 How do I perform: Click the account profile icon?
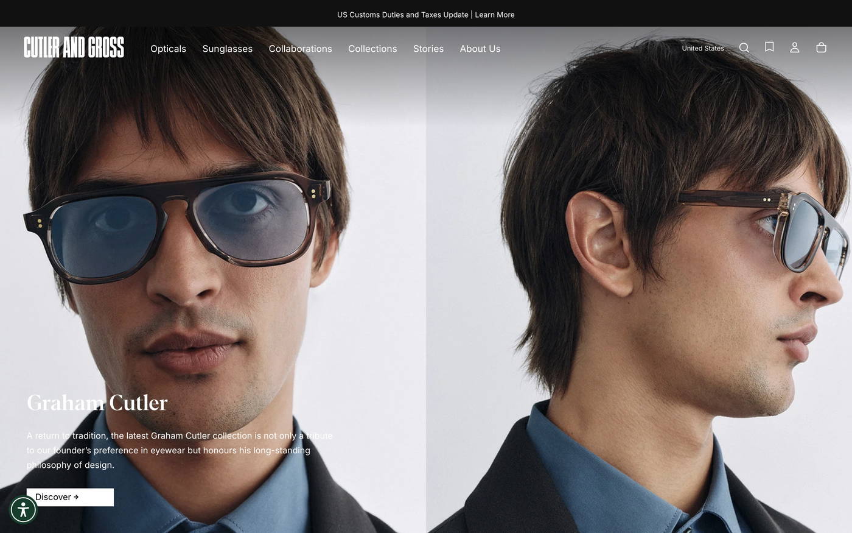coord(794,48)
